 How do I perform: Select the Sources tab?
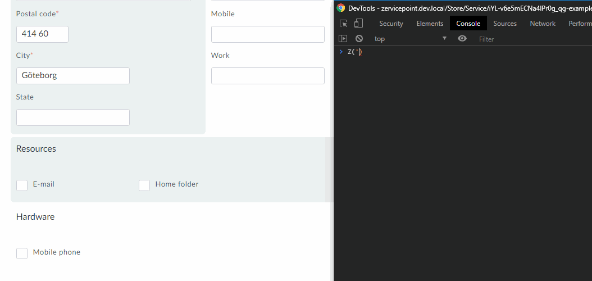(x=504, y=24)
